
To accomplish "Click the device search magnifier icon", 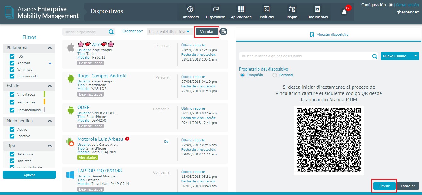I will tap(111, 32).
